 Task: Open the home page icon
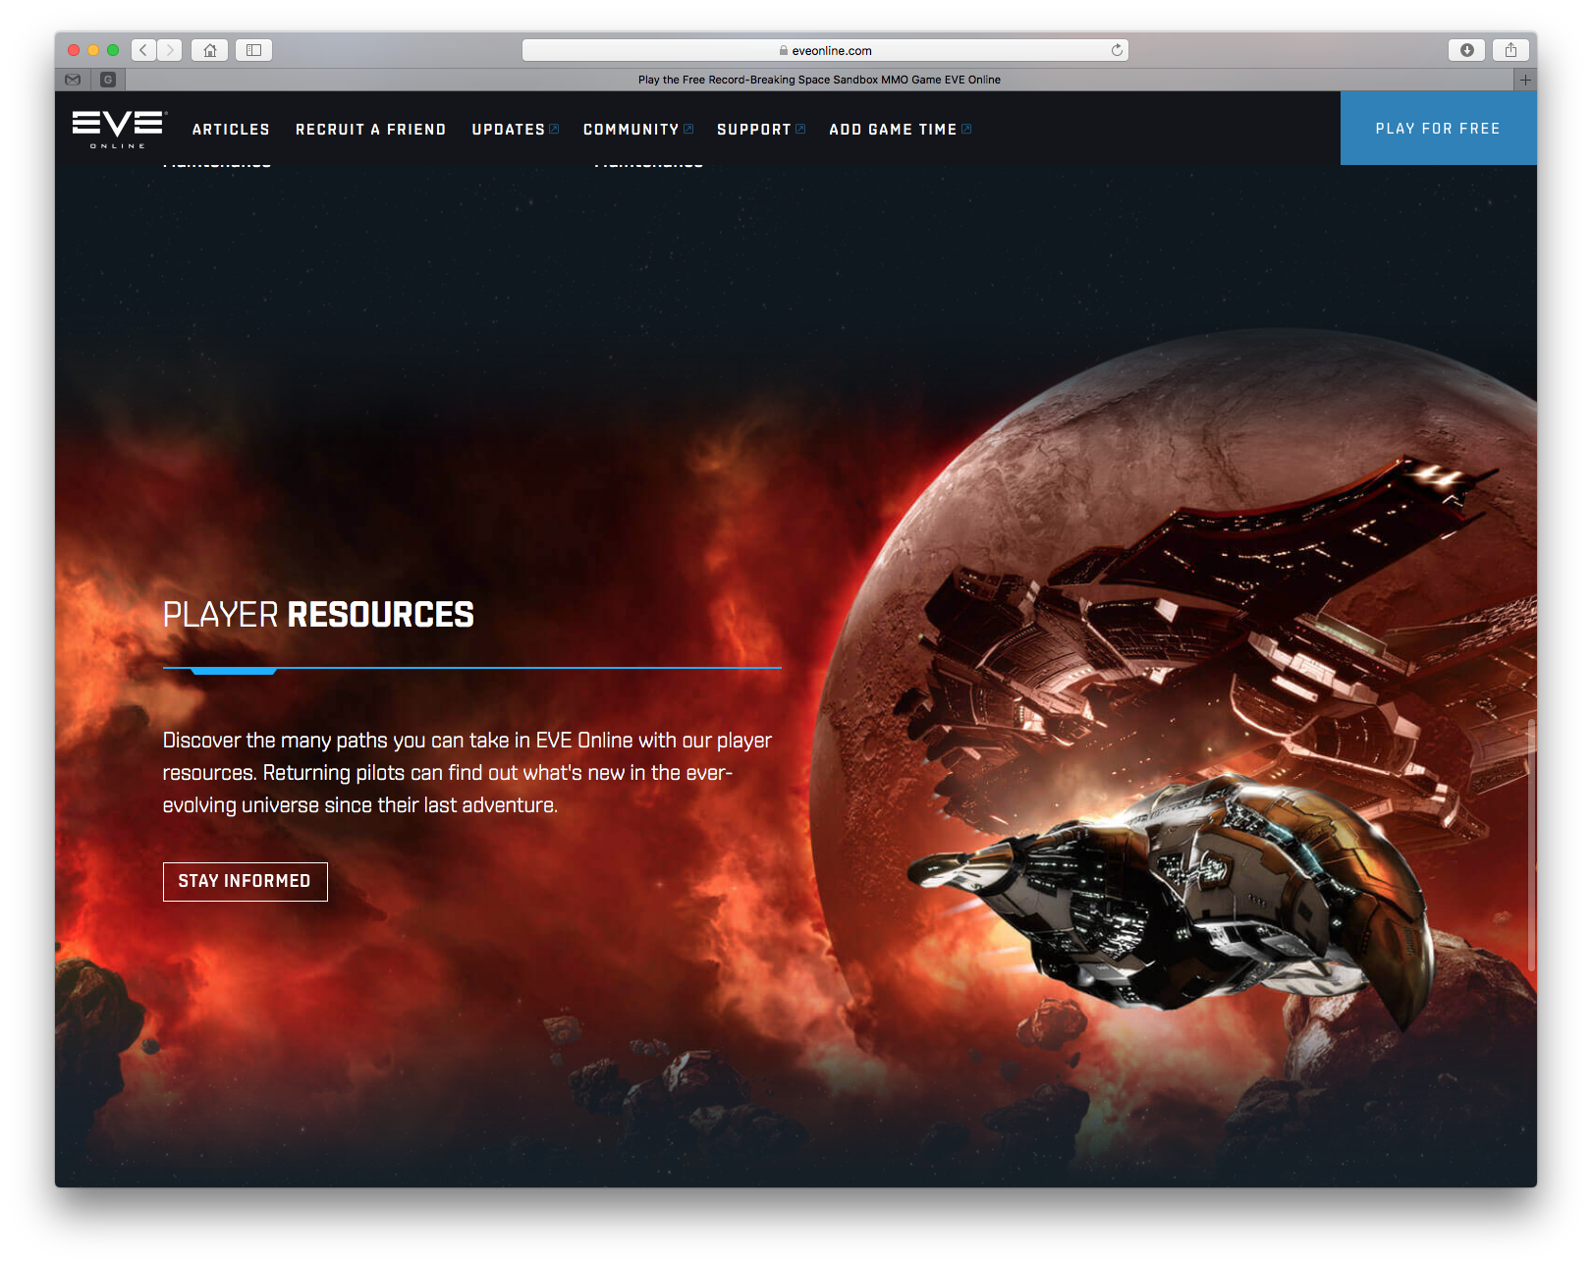click(209, 50)
